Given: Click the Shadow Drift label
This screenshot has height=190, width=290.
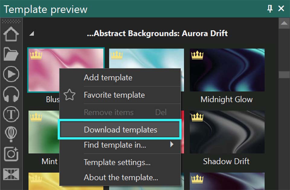Looking at the screenshot, I should (x=226, y=161).
